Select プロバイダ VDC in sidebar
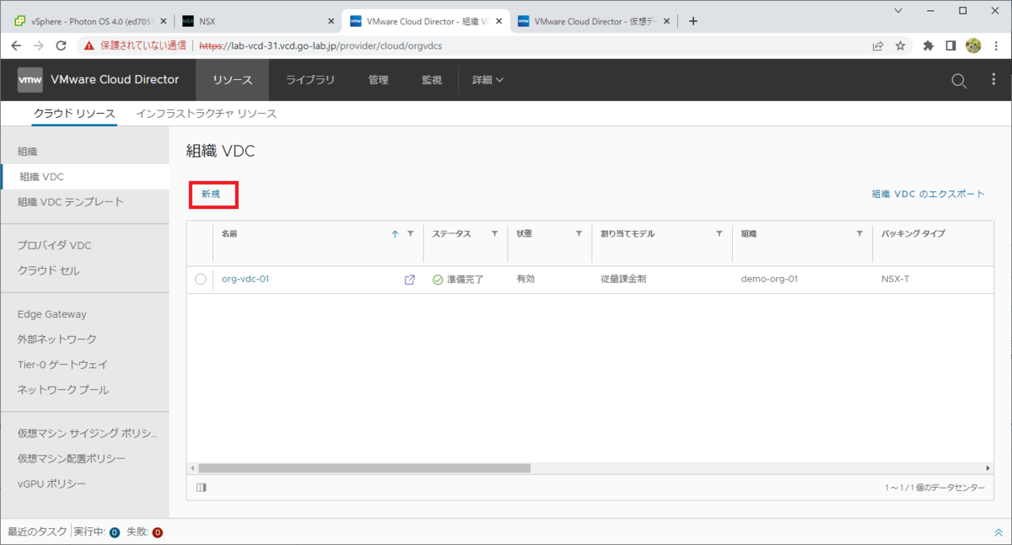Screen dimensions: 1012x545 coord(54,245)
